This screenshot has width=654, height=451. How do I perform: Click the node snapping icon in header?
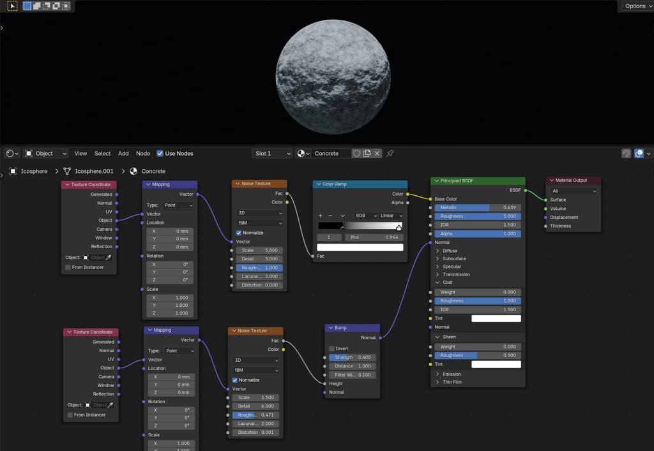point(626,154)
